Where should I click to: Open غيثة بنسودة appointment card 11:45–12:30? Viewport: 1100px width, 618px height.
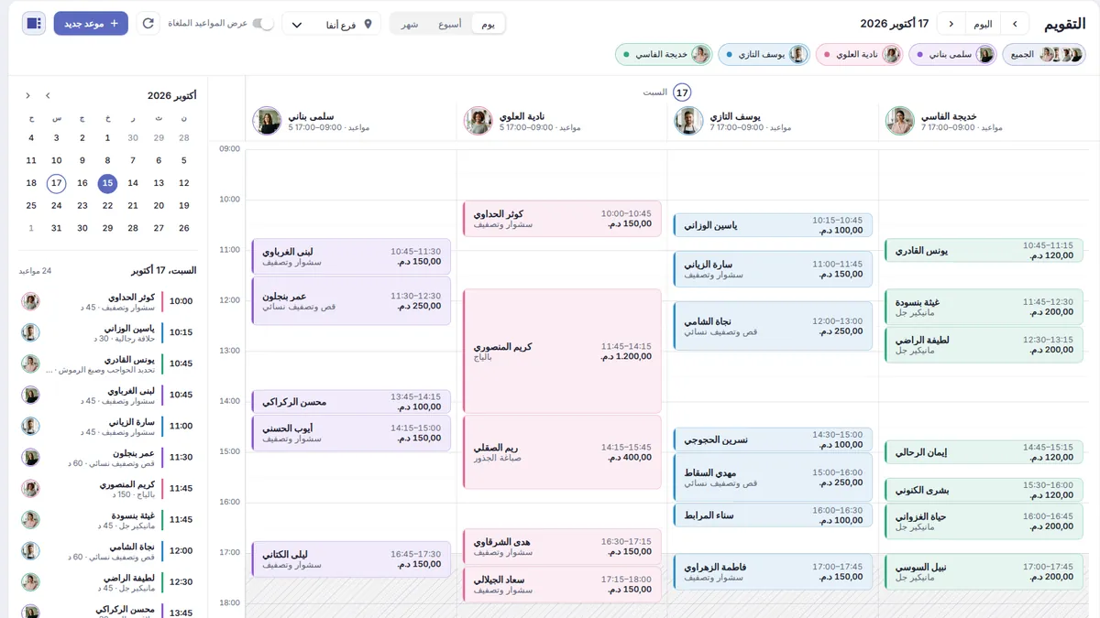[984, 307]
